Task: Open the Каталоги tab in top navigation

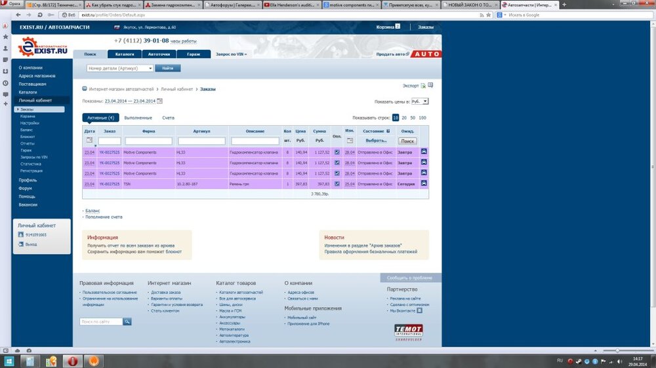Action: click(x=125, y=54)
